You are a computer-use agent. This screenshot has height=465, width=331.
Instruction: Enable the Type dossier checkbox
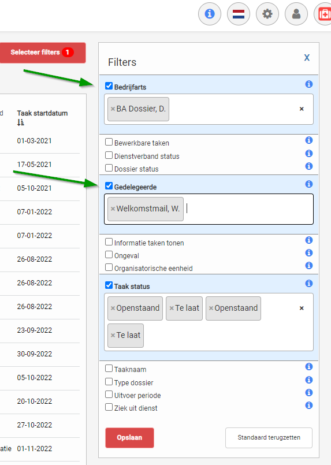tap(109, 382)
